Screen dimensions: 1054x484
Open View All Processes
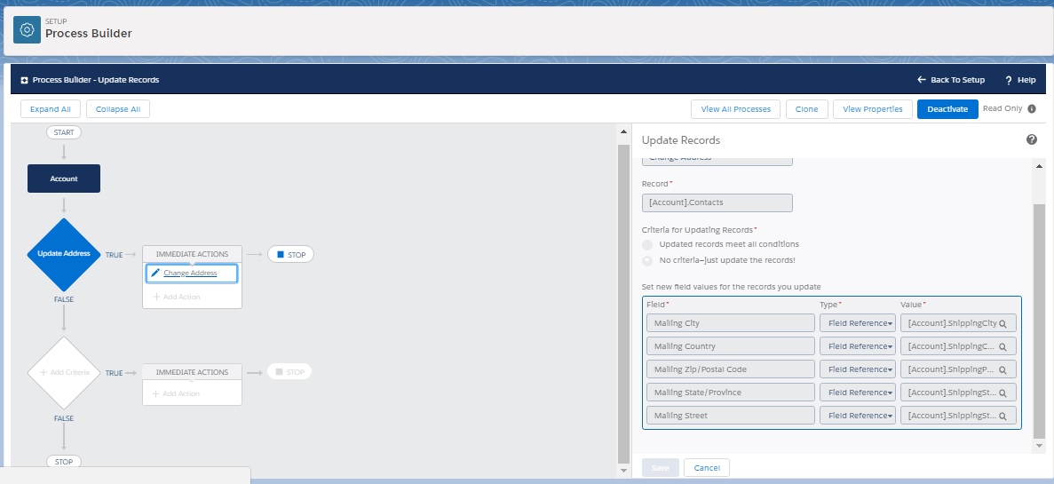(735, 109)
